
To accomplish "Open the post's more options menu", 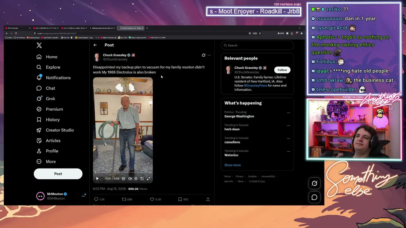I will pos(209,55).
